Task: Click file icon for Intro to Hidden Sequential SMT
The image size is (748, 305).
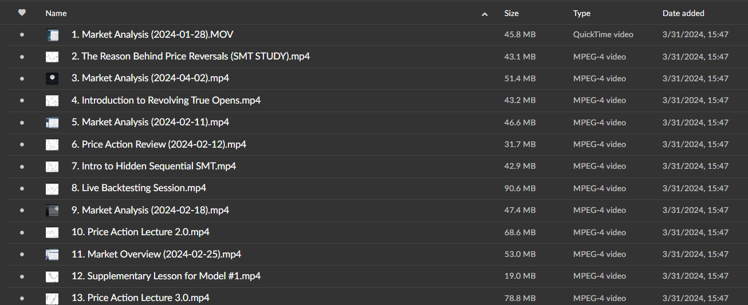Action: (x=52, y=167)
